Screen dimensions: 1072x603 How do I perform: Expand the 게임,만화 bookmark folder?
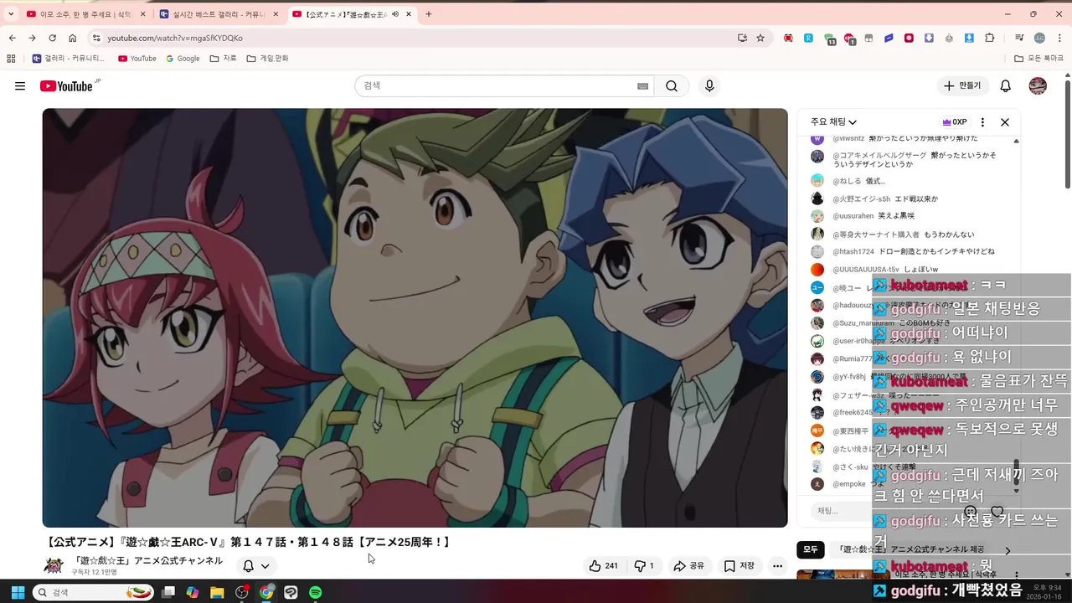(x=268, y=59)
